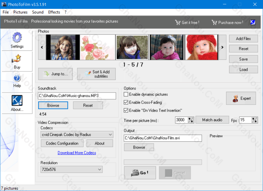Click the codec About button
This screenshot has height=191, width=263.
(x=100, y=143)
